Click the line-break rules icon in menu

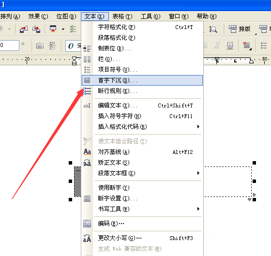click(x=87, y=91)
